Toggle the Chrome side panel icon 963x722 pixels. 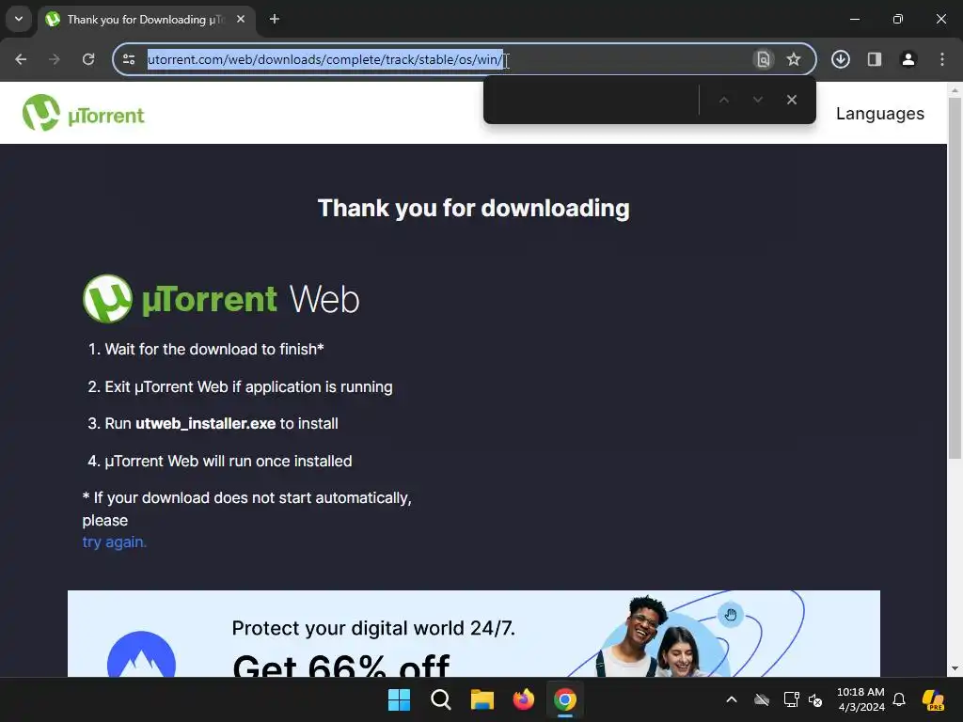coord(874,59)
